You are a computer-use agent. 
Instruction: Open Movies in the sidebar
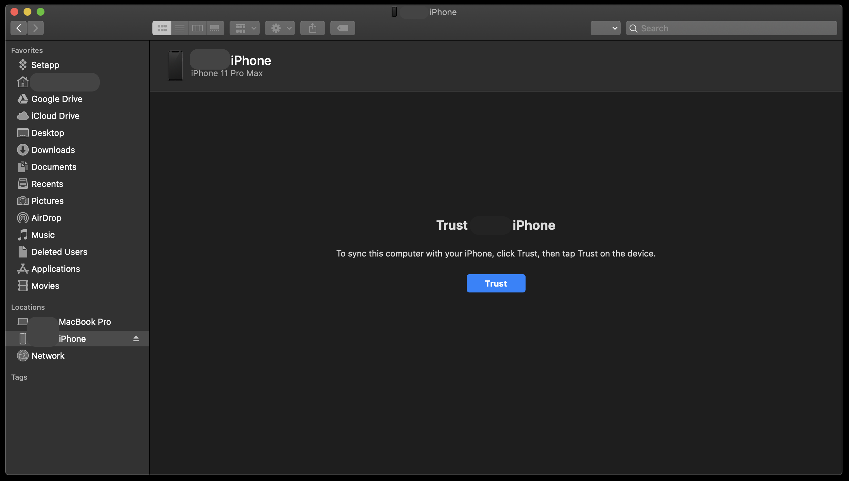pos(77,286)
